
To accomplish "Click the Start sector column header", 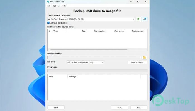I will pyautogui.click(x=99, y=31).
